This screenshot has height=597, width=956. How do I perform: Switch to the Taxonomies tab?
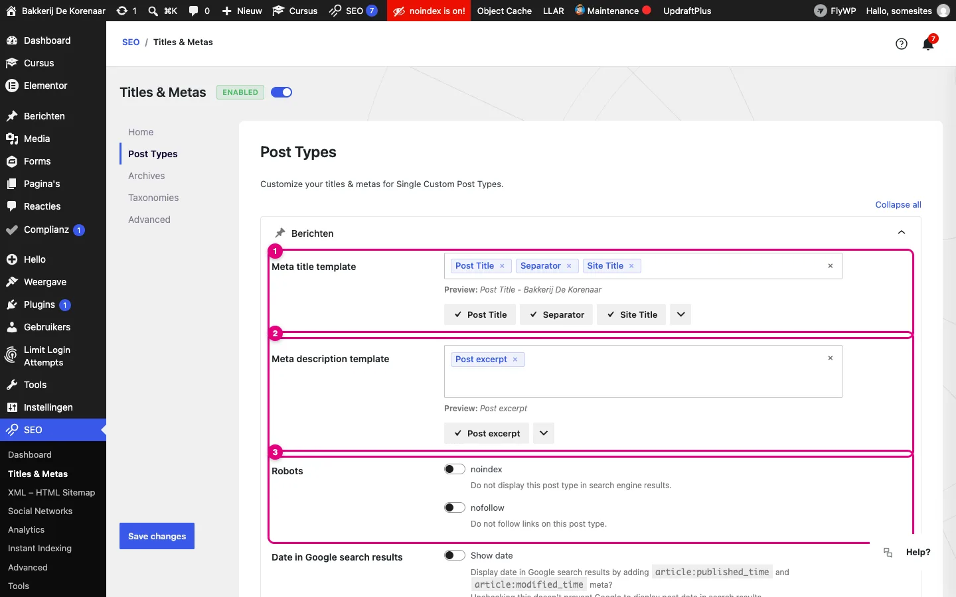pos(153,198)
